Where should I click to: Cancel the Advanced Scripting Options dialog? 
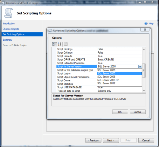[138, 112]
